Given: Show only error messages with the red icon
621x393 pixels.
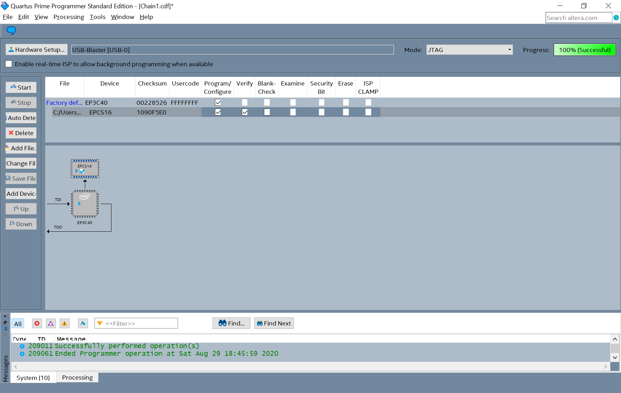Looking at the screenshot, I should coord(37,323).
